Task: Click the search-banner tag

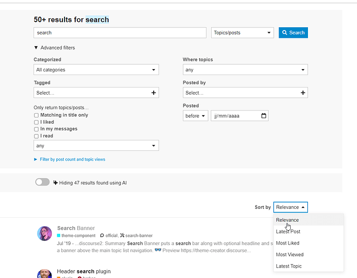Action: pyautogui.click(x=139, y=236)
